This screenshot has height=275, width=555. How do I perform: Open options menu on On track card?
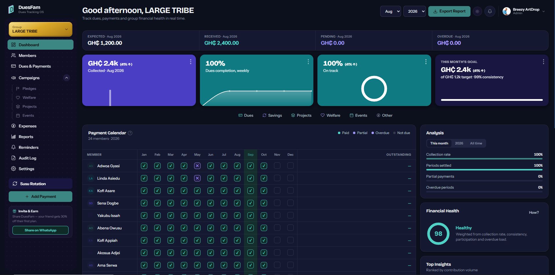pos(426,62)
